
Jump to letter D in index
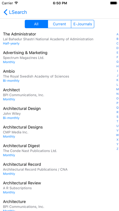(117, 48)
